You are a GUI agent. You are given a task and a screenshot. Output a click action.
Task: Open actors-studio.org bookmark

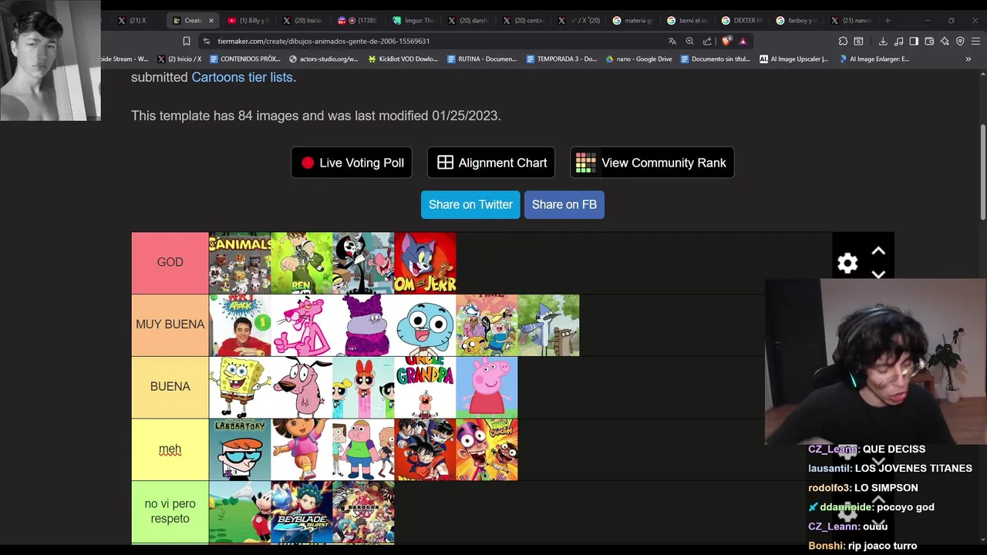[x=324, y=59]
